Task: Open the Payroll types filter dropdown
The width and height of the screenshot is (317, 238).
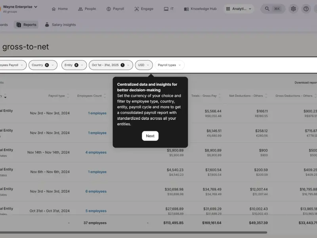Action: click(x=170, y=65)
